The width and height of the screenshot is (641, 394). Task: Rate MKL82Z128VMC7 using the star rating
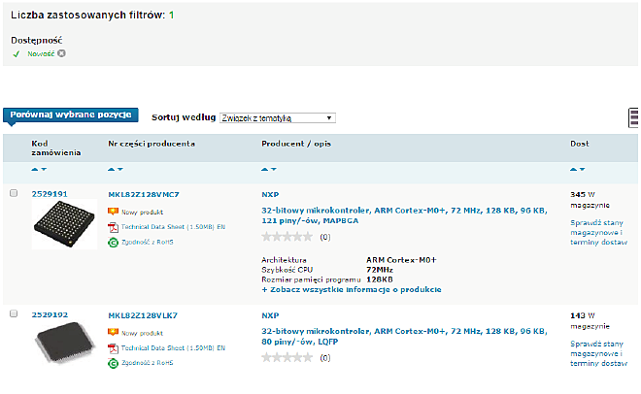click(288, 236)
